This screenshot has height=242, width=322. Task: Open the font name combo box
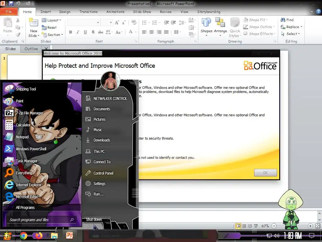pos(83,22)
